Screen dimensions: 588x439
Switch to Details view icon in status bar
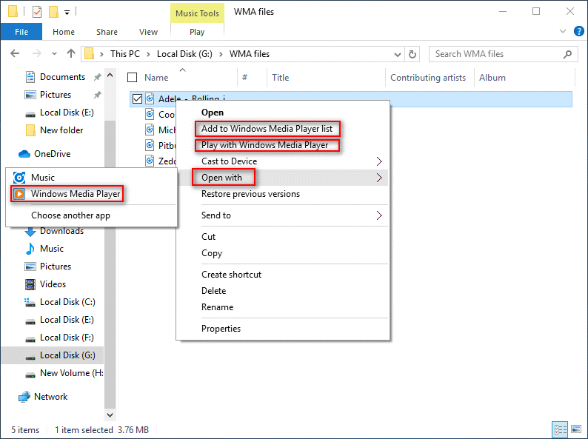point(561,429)
